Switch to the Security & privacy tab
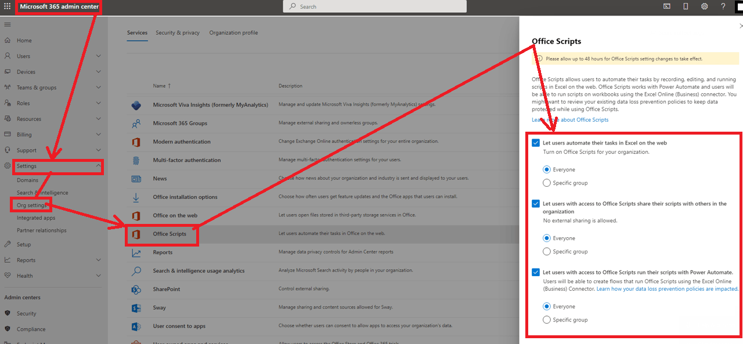Viewport: 743px width, 344px height. [x=178, y=33]
